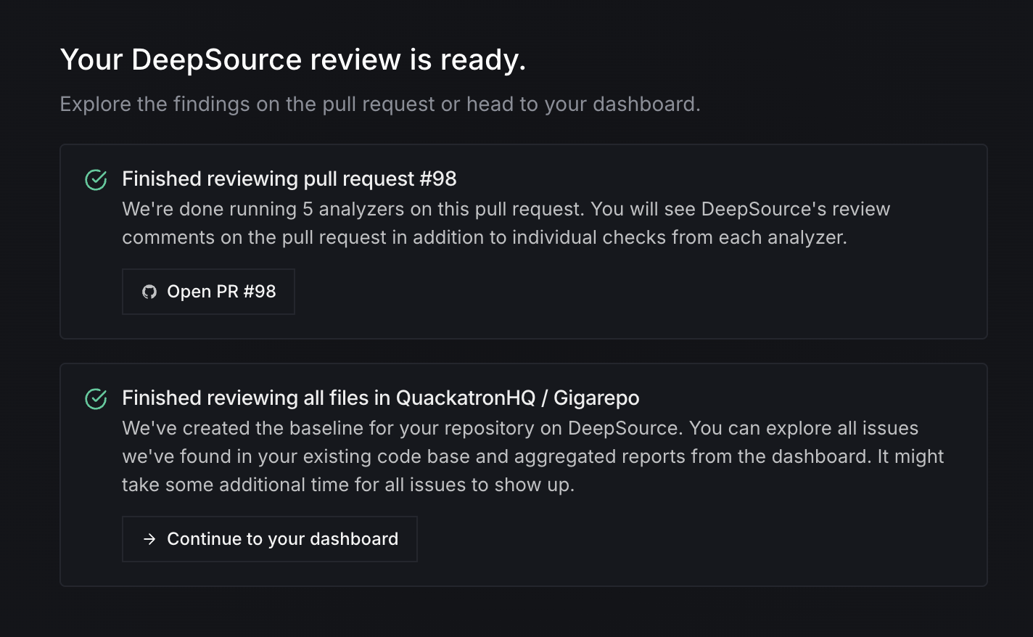Click the paragraph about running 5 analyzers

tap(506, 223)
